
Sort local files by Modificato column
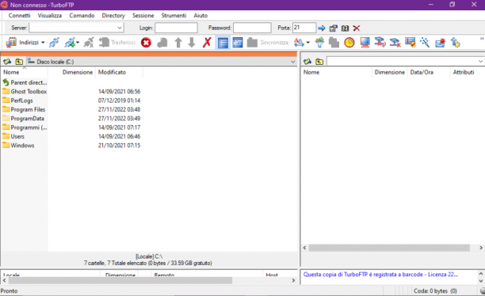tap(119, 72)
